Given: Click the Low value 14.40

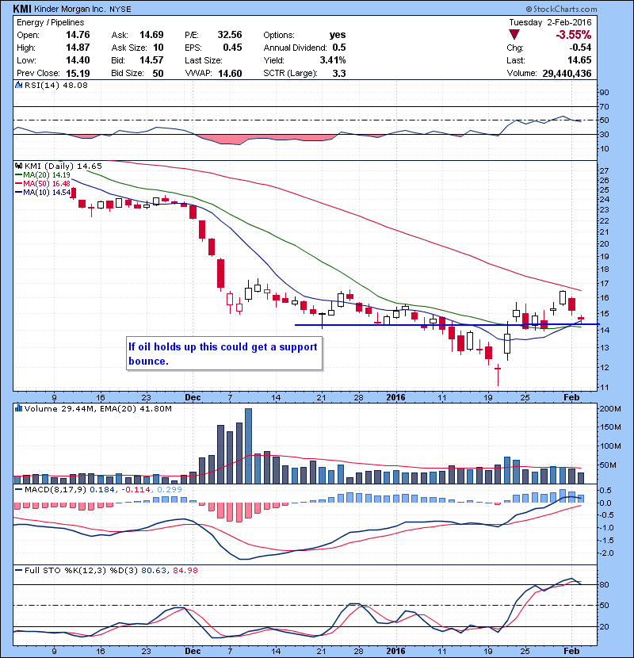Looking at the screenshot, I should point(78,60).
